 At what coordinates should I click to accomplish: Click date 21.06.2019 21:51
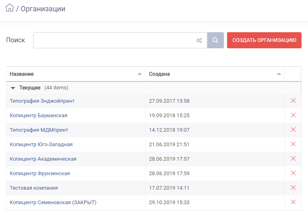(169, 145)
